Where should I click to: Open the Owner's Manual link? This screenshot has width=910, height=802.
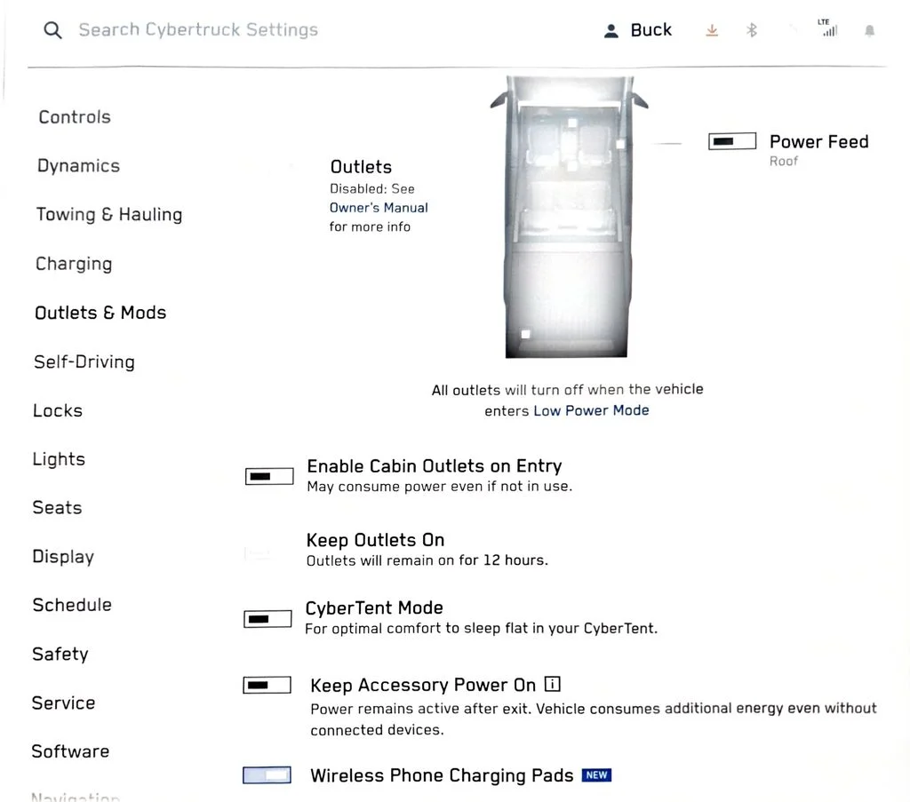(x=379, y=208)
